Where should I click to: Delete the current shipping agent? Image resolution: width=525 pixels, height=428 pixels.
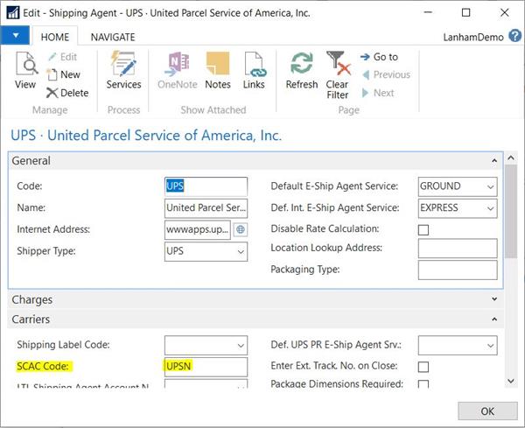click(x=67, y=93)
